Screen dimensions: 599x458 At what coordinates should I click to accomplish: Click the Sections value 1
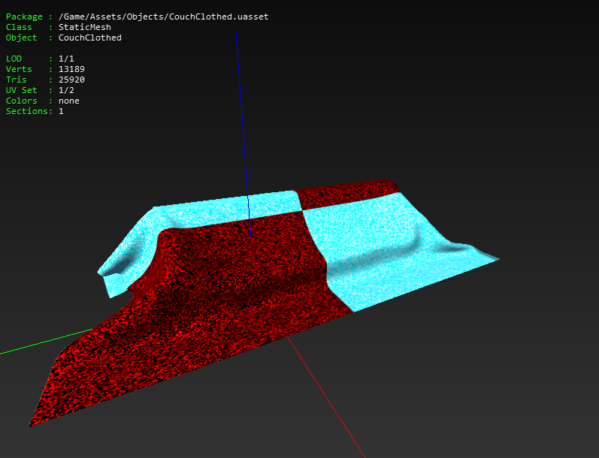[61, 111]
